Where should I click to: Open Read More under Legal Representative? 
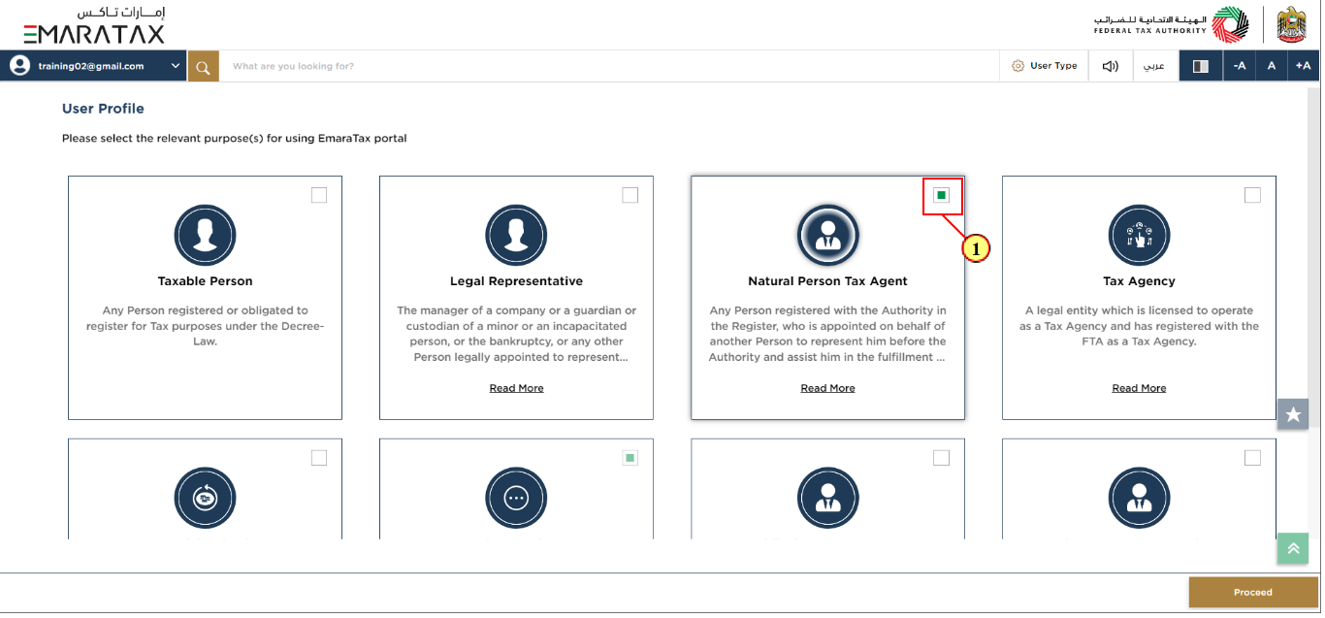(x=516, y=388)
